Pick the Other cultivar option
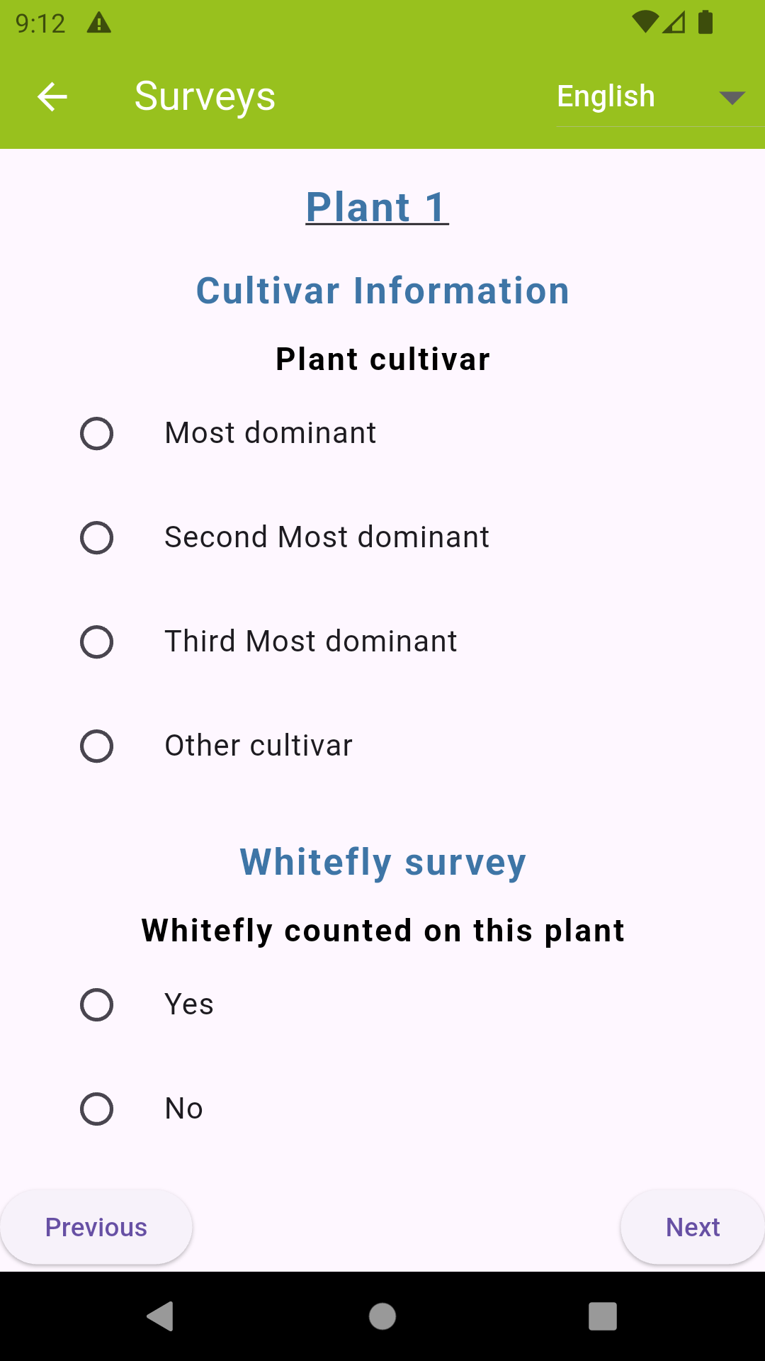This screenshot has height=1361, width=765. (x=97, y=746)
